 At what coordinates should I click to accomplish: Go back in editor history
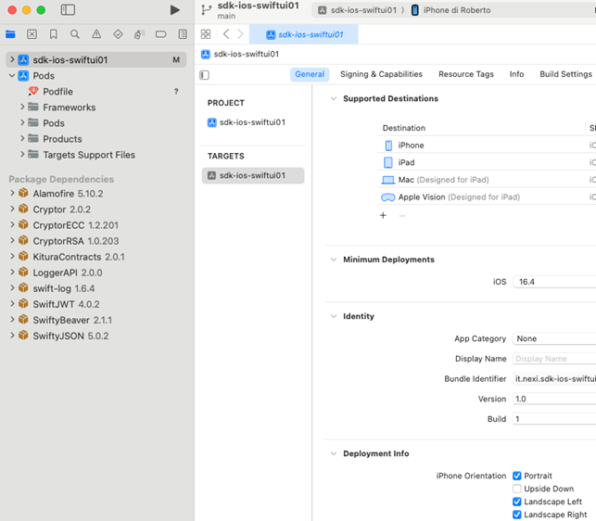[226, 34]
